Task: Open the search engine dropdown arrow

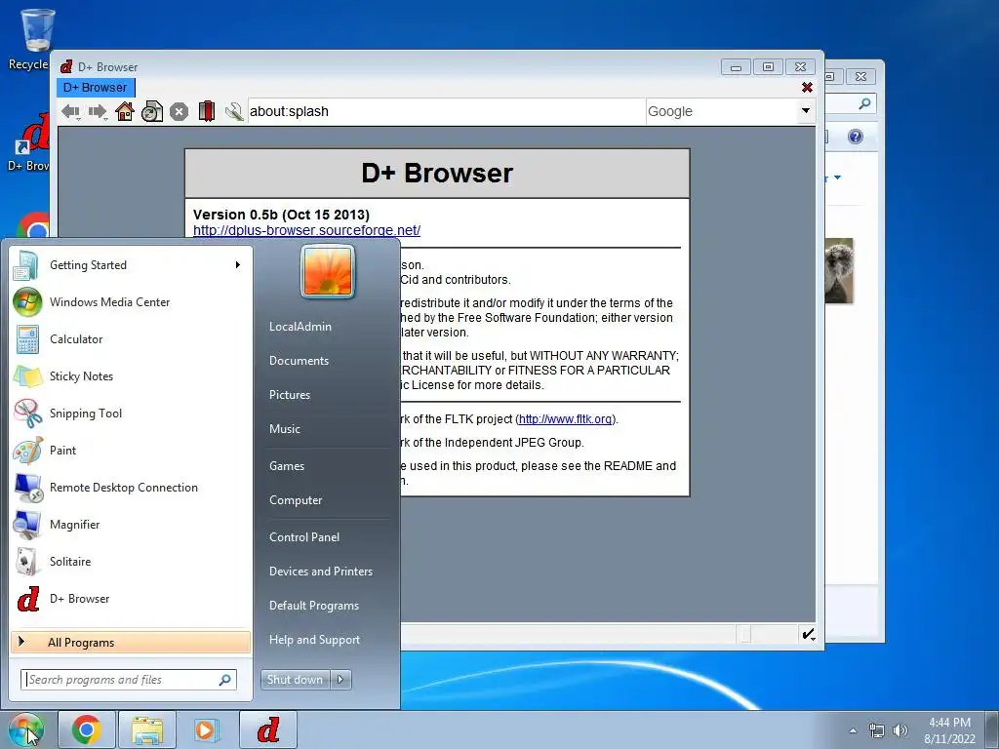Action: click(x=805, y=111)
